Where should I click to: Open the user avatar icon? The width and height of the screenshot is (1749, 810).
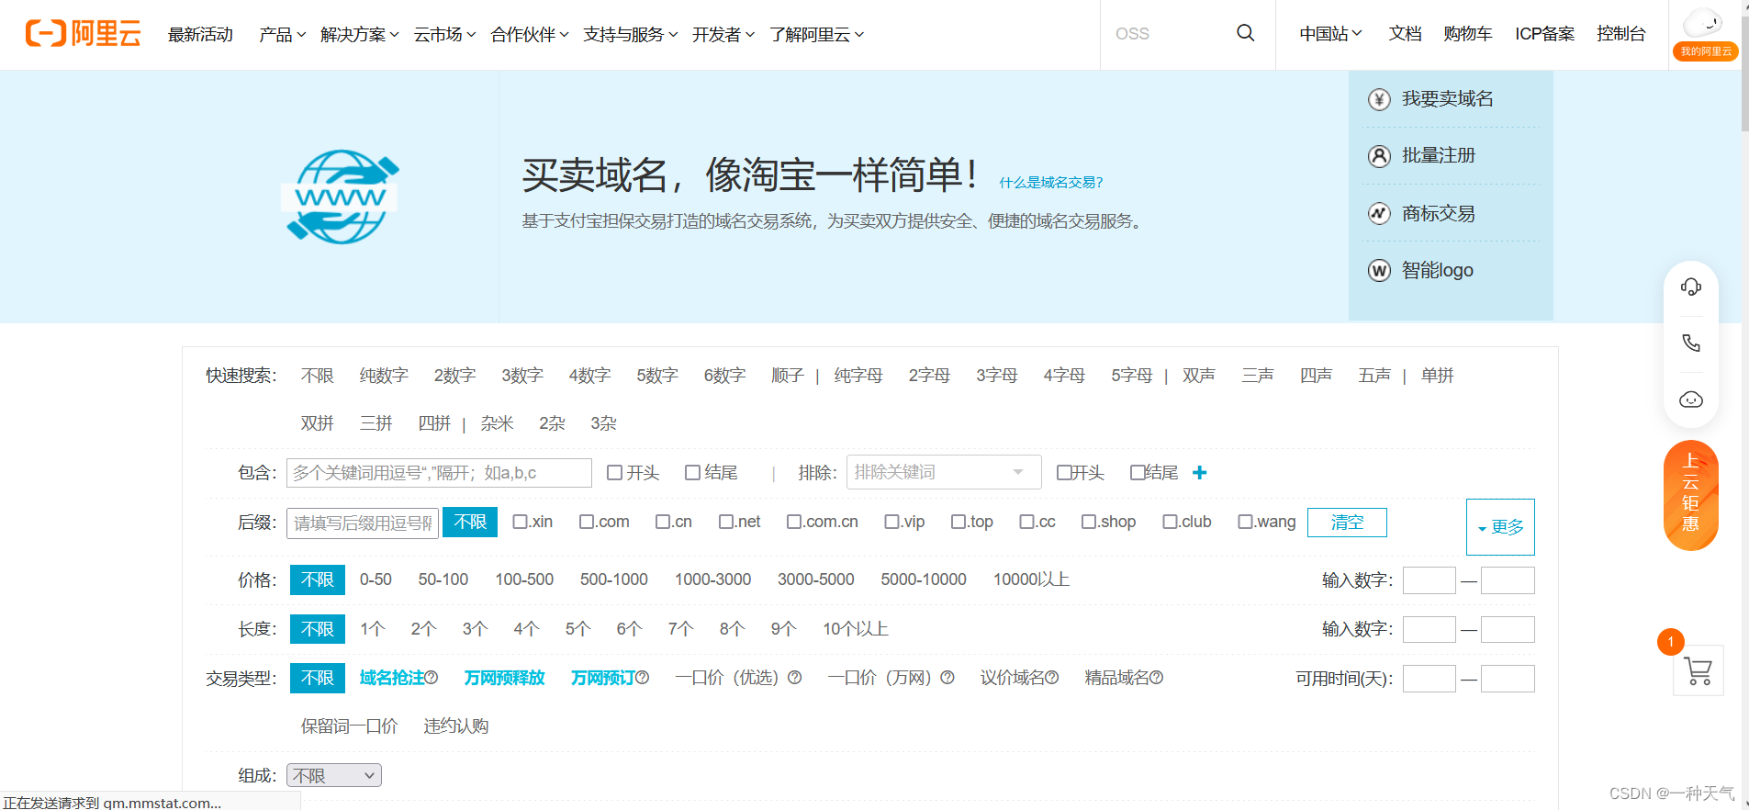[1703, 23]
